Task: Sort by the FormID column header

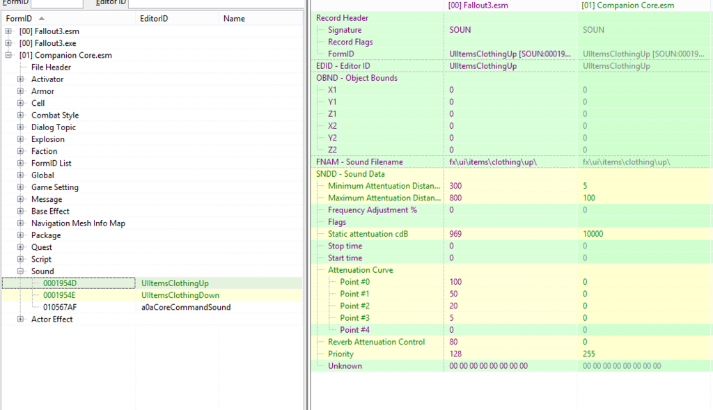Action: coord(69,19)
